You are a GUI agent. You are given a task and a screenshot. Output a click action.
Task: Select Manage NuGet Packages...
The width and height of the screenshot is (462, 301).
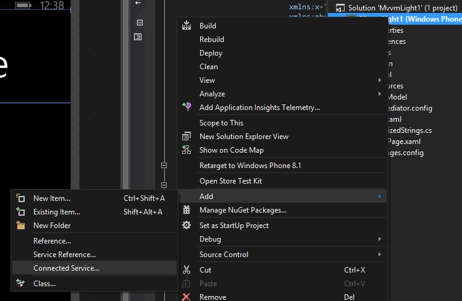pos(282,210)
